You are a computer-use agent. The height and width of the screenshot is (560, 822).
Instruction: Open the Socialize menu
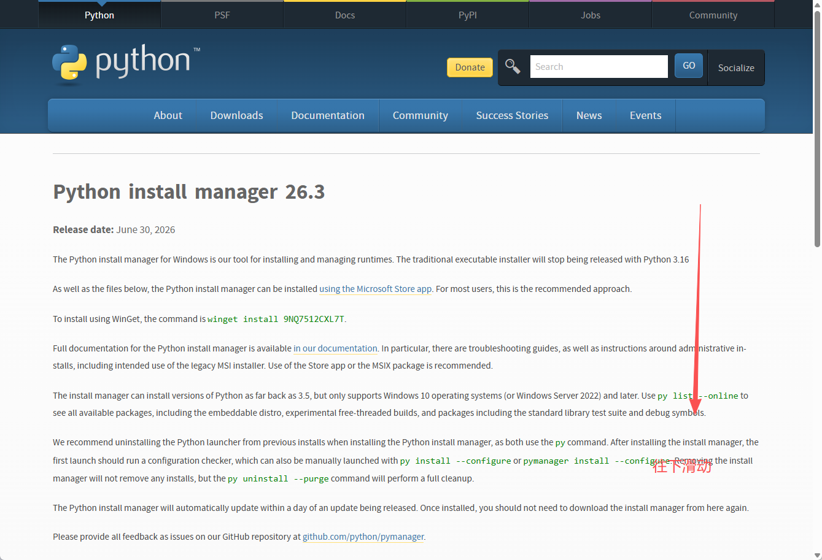click(x=736, y=67)
